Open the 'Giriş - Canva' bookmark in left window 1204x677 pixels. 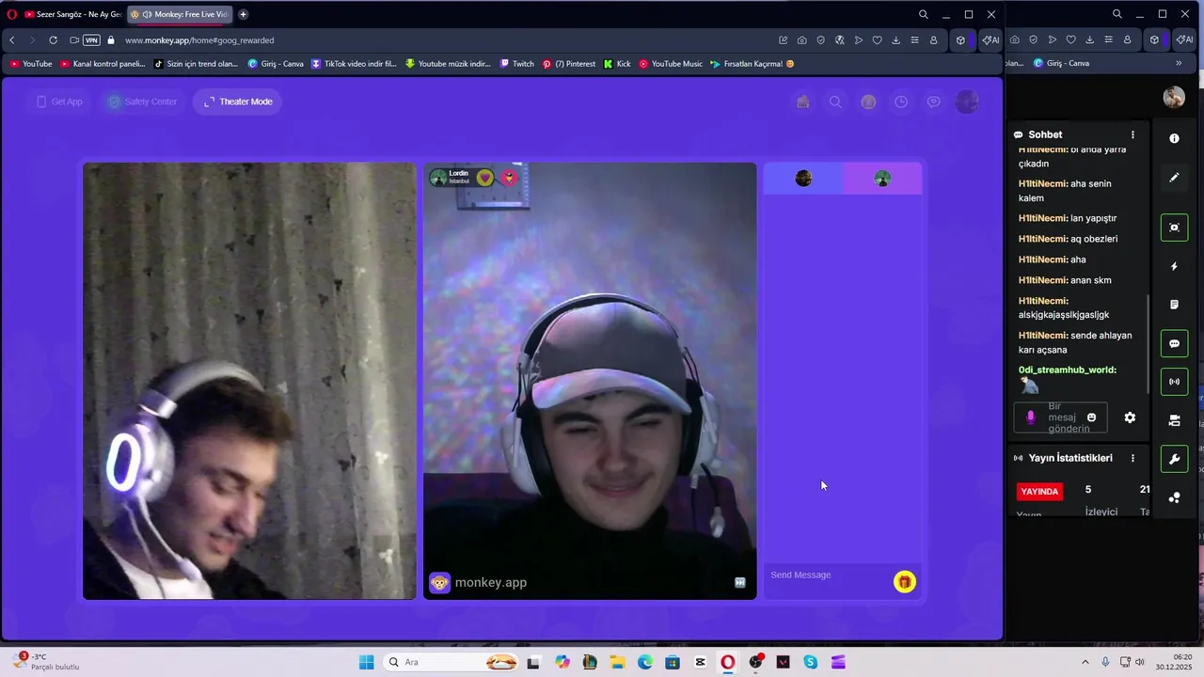coord(276,64)
